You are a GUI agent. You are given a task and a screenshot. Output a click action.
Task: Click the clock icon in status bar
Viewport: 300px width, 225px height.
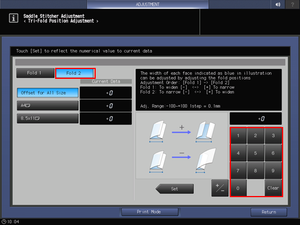[x=4, y=222]
